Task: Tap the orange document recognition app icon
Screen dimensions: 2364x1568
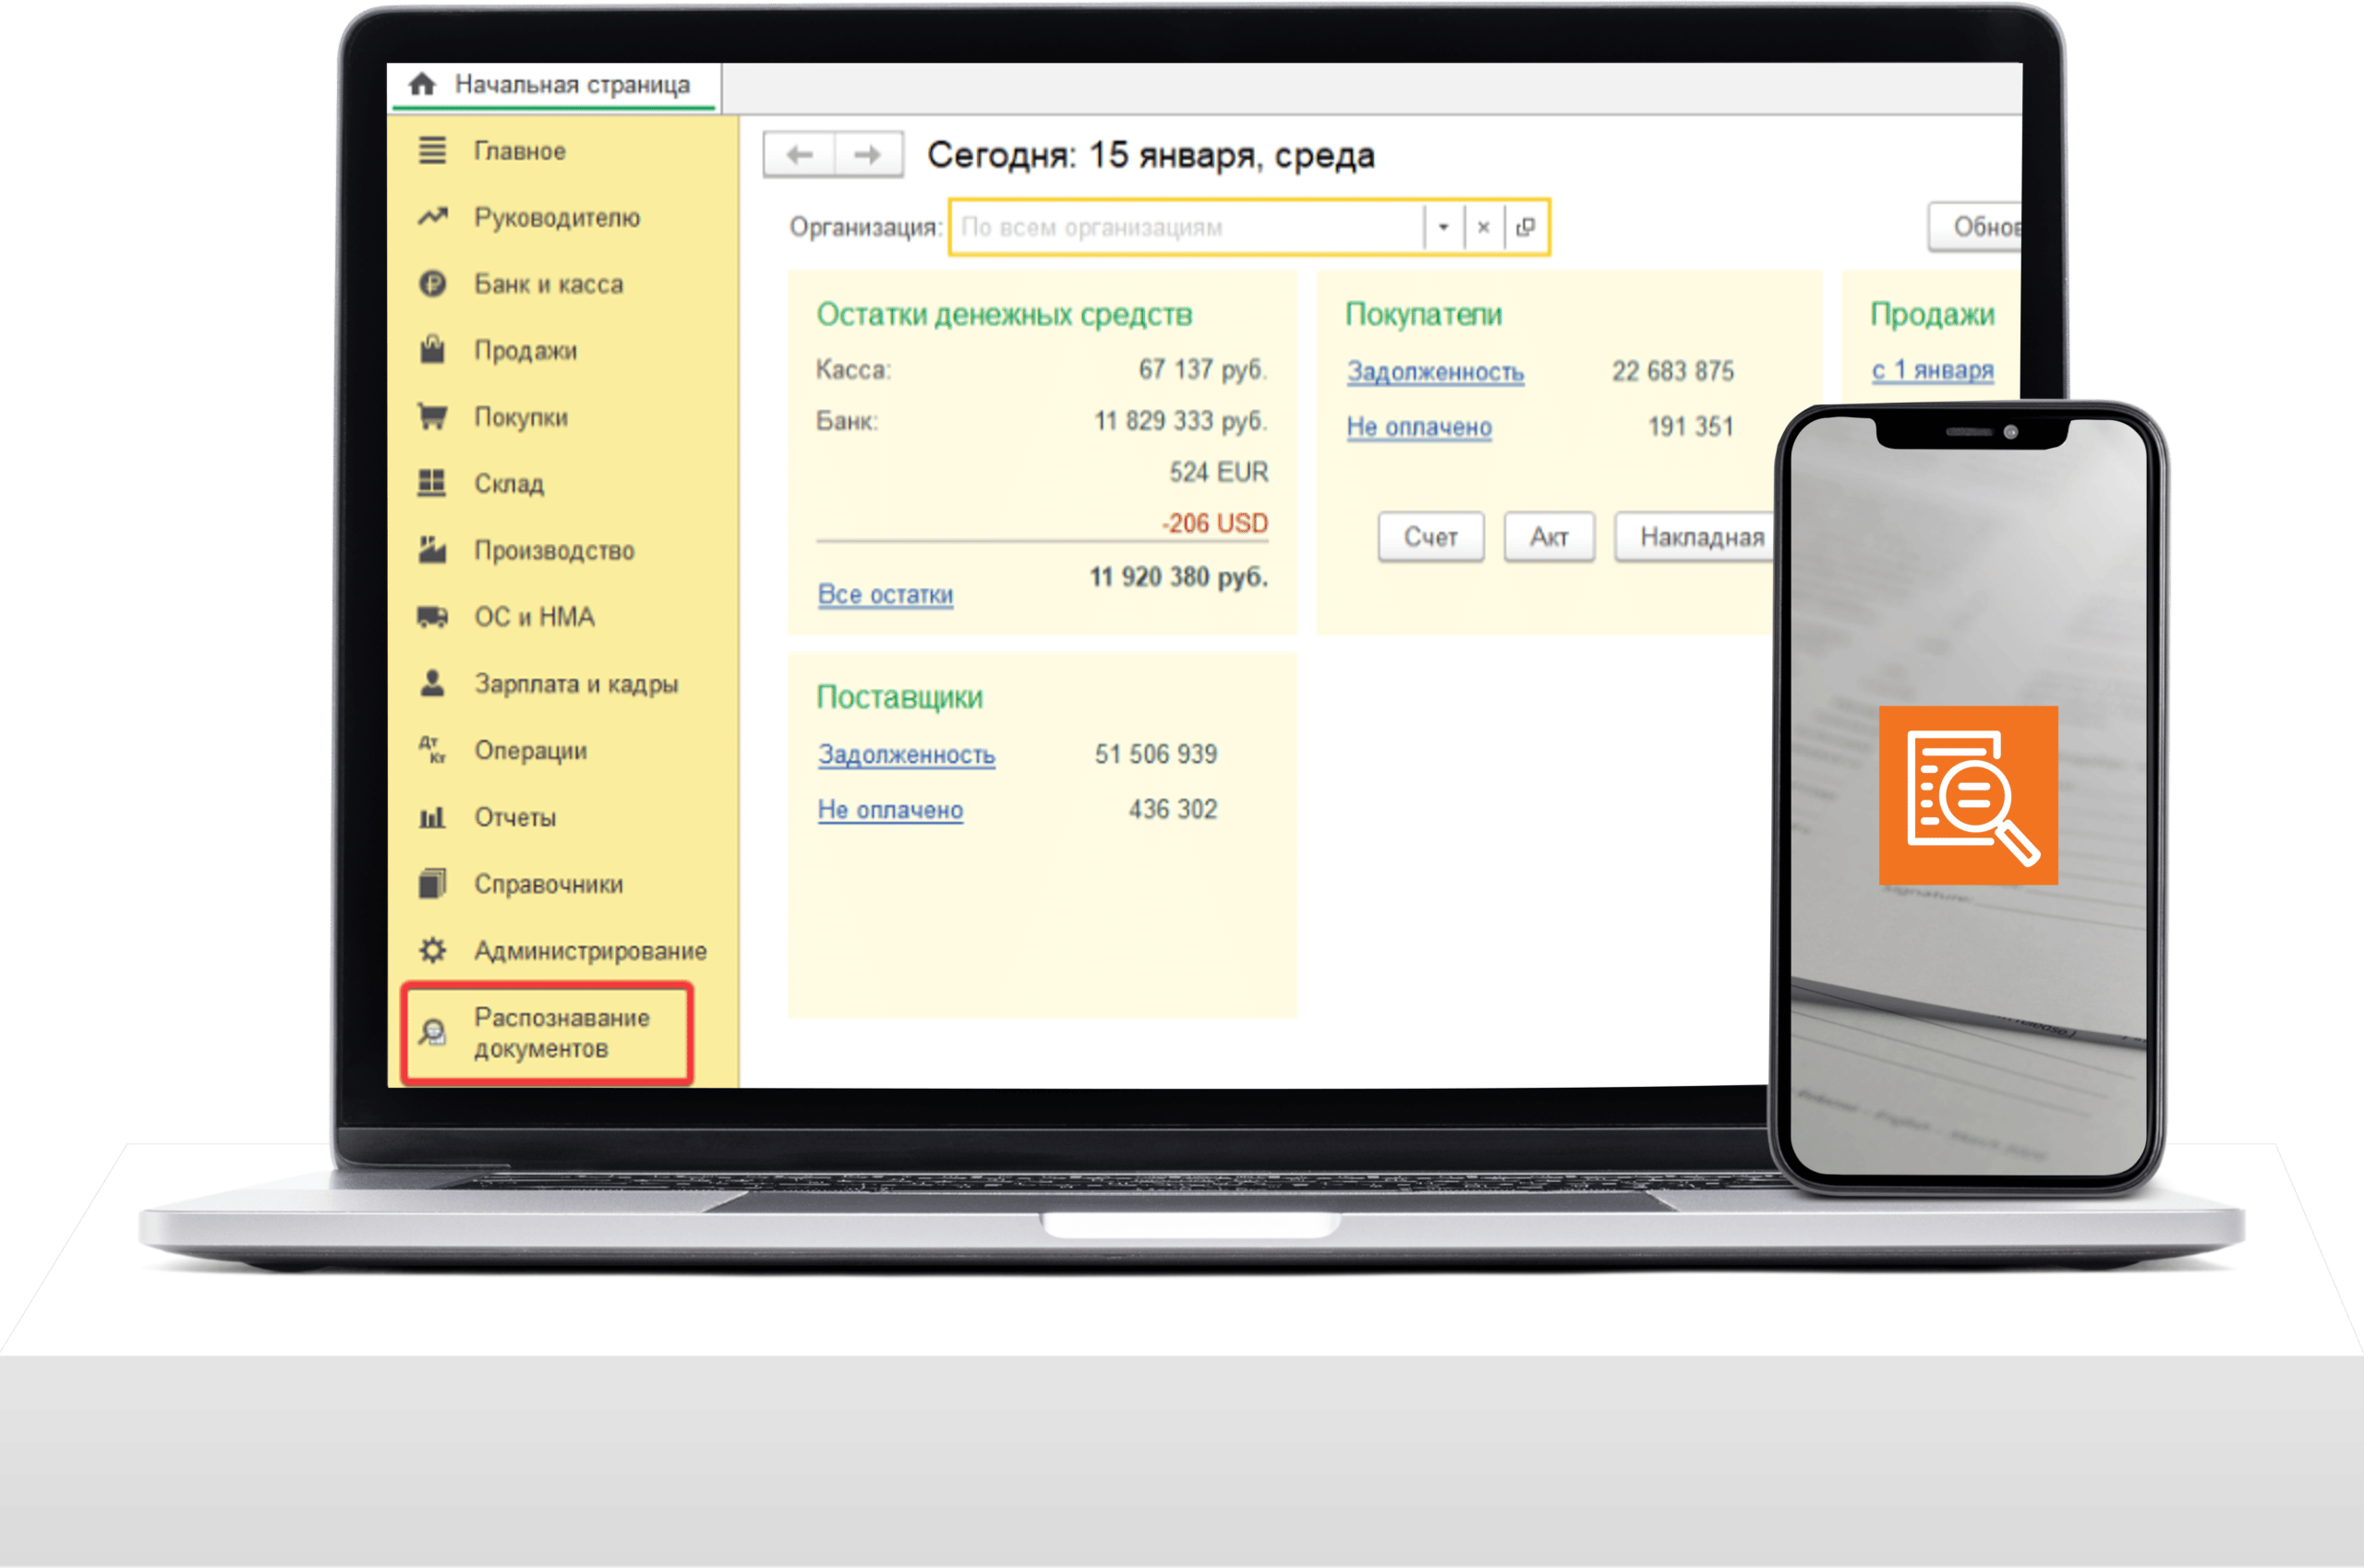Action: pyautogui.click(x=1967, y=795)
